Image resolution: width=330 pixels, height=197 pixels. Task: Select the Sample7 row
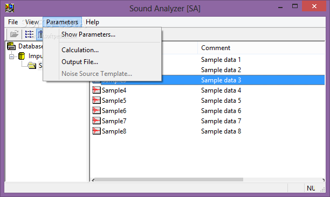pos(208,121)
